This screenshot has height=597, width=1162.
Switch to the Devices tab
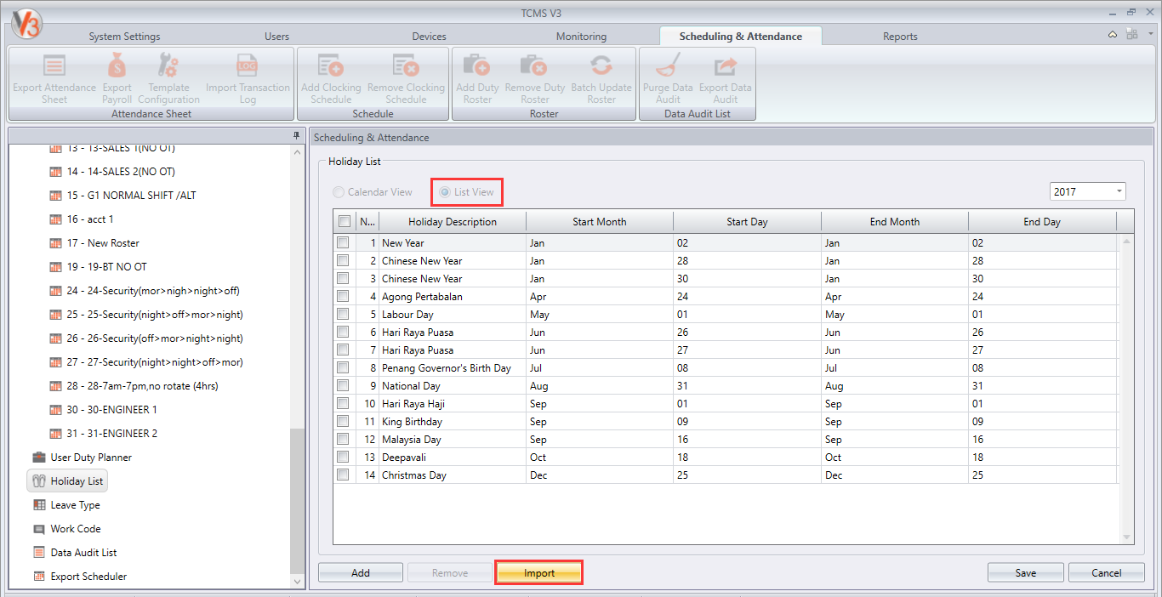[429, 37]
